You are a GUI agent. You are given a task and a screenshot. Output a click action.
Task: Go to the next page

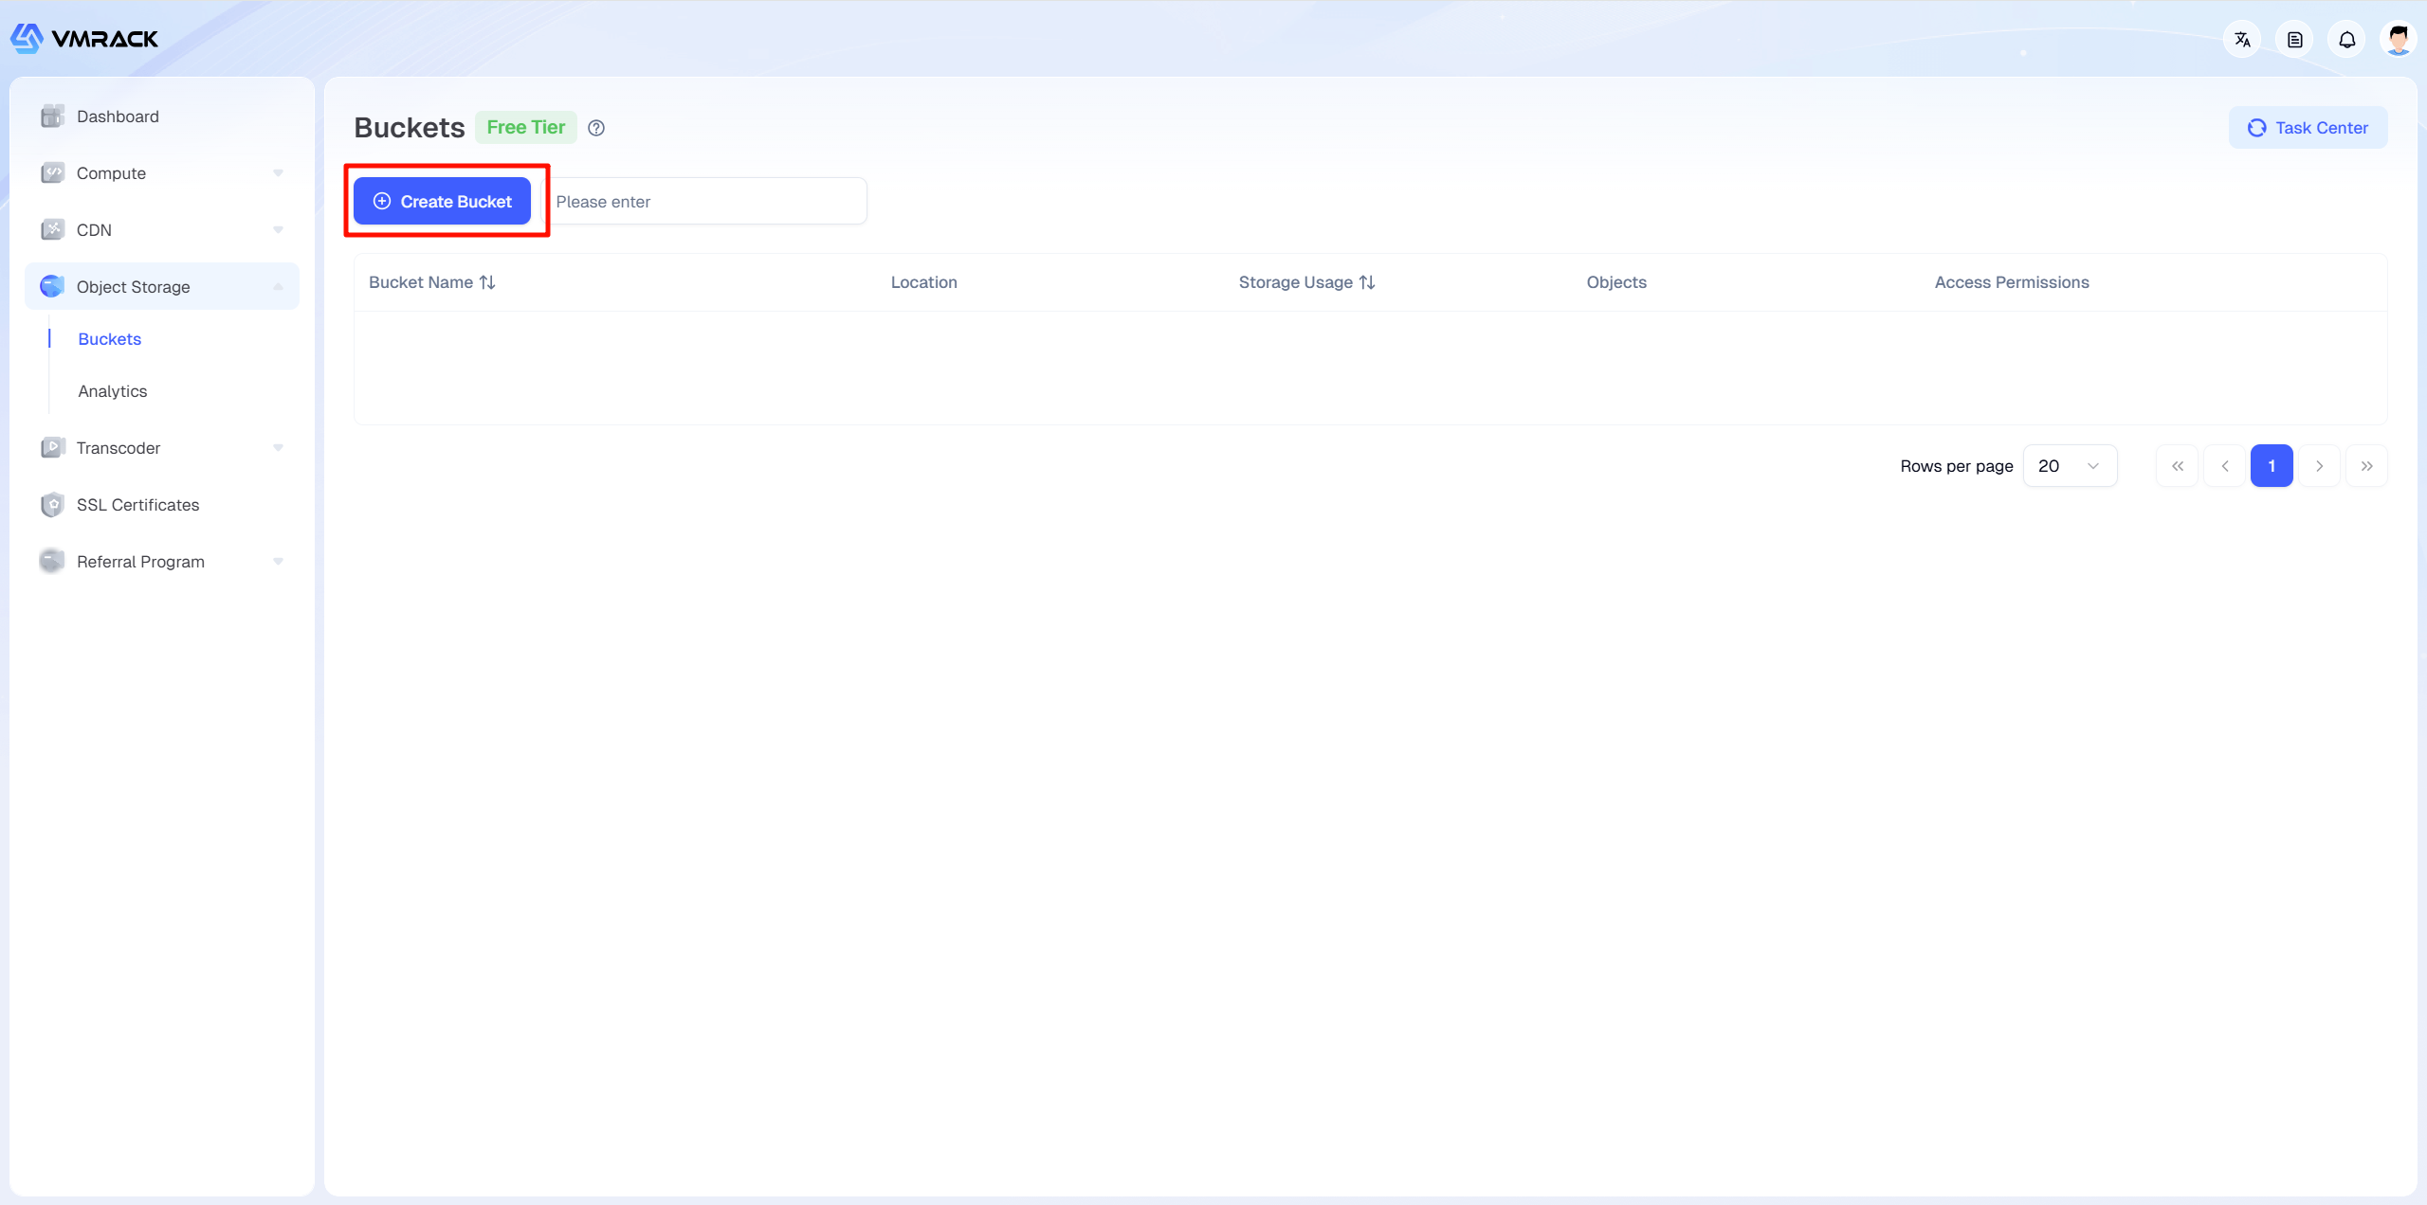(2319, 466)
